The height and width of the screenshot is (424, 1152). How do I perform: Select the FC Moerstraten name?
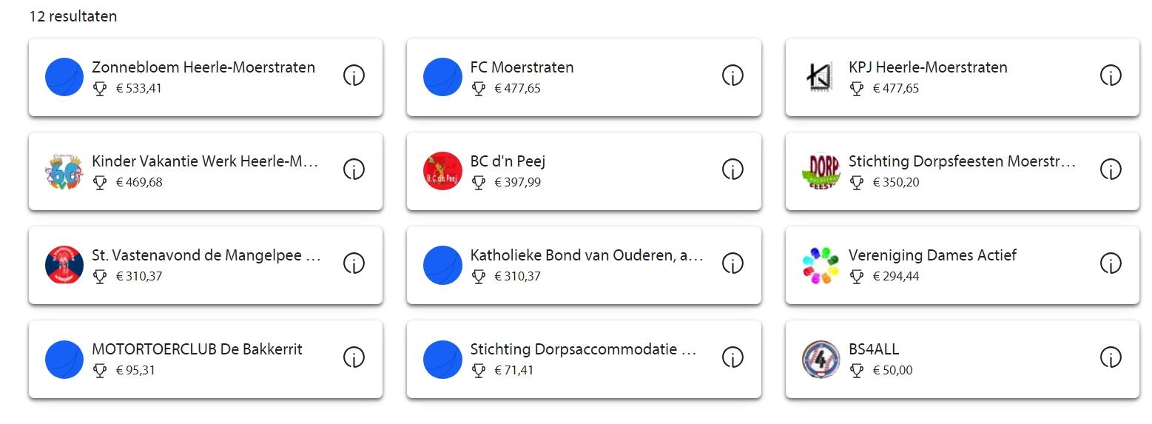pos(522,67)
